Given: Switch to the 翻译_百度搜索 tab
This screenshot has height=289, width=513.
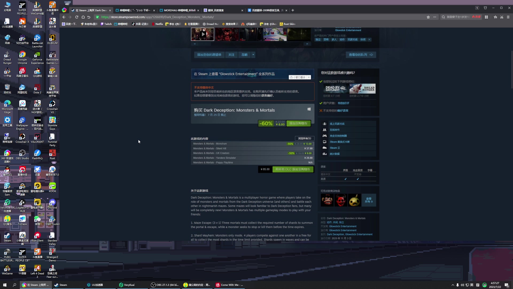Looking at the screenshot, I should 223,10.
